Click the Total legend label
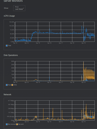Image resolution: width=97 pixels, height=129 pixels. pos(9,46)
